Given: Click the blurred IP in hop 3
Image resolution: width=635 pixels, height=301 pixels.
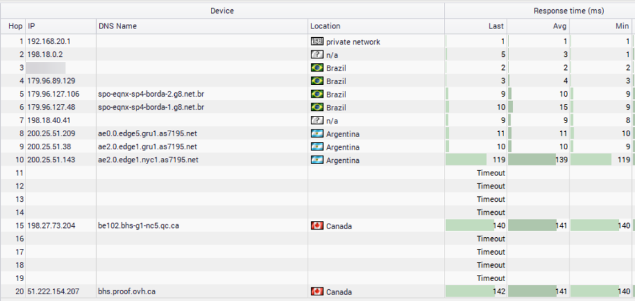Looking at the screenshot, I should [x=46, y=68].
